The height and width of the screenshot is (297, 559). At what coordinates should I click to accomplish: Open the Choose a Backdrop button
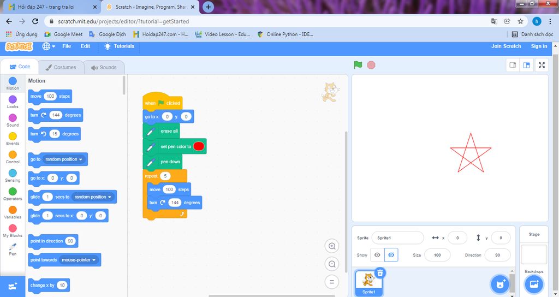[534, 284]
